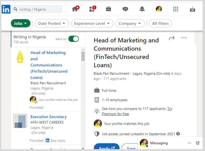Expand the Date Posted filter
This screenshot has width=205, height=151.
coord(52,23)
